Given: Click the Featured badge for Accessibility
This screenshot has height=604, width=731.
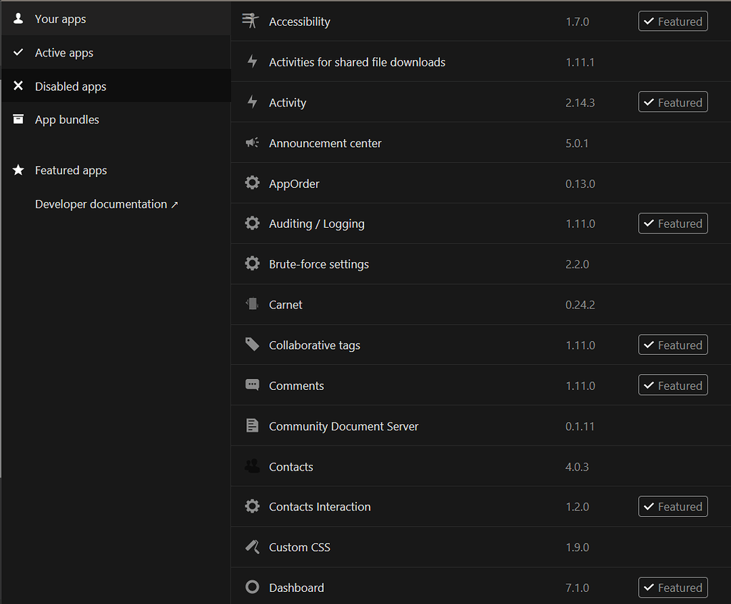Looking at the screenshot, I should 672,21.
